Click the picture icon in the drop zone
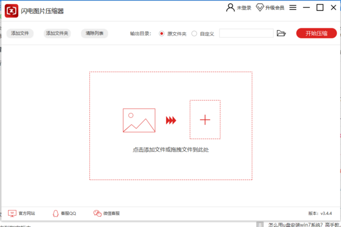Viewport: 341px width, 227px height. click(139, 120)
